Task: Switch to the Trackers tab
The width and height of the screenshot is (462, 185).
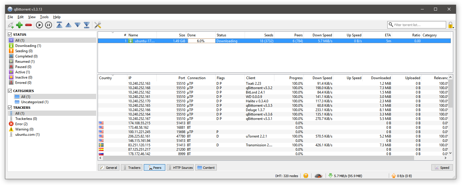Action: click(132, 167)
